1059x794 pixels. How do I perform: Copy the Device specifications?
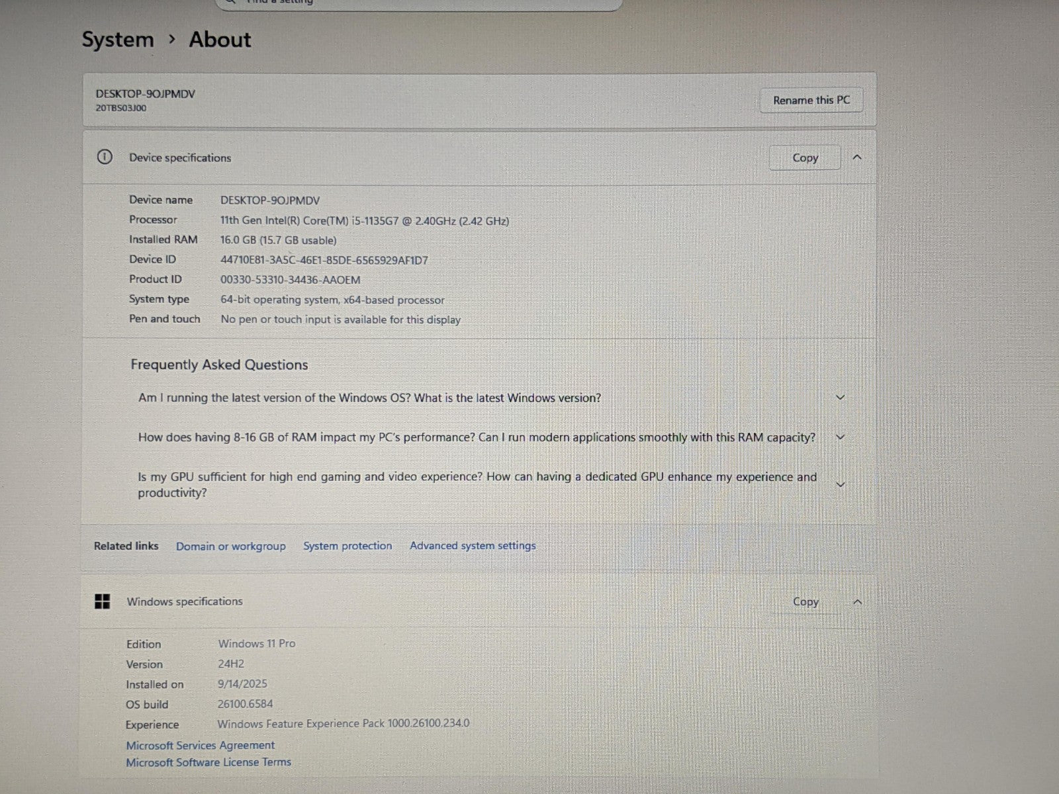(x=805, y=158)
